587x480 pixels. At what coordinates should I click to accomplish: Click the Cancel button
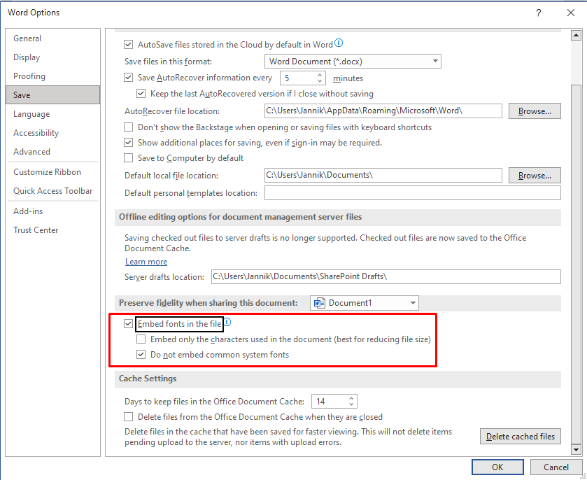[556, 467]
